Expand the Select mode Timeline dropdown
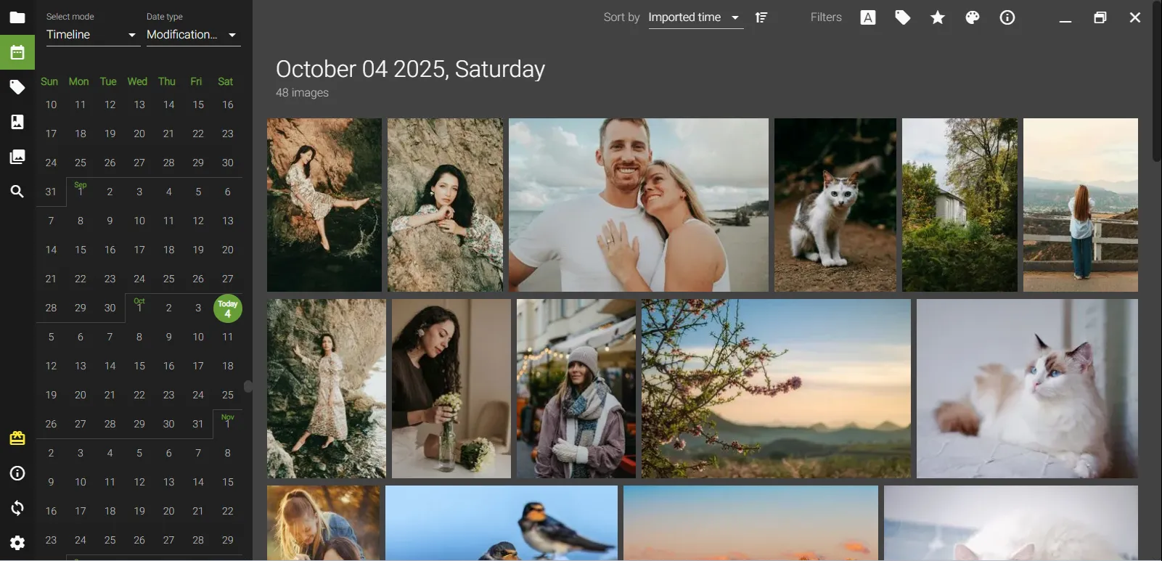 click(92, 35)
